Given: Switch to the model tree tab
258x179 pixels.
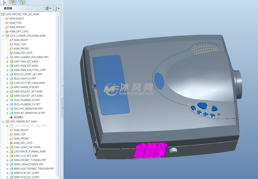Looking at the screenshot, I should (x=4, y=2).
